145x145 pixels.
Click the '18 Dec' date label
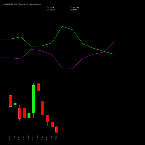(x=37, y=138)
